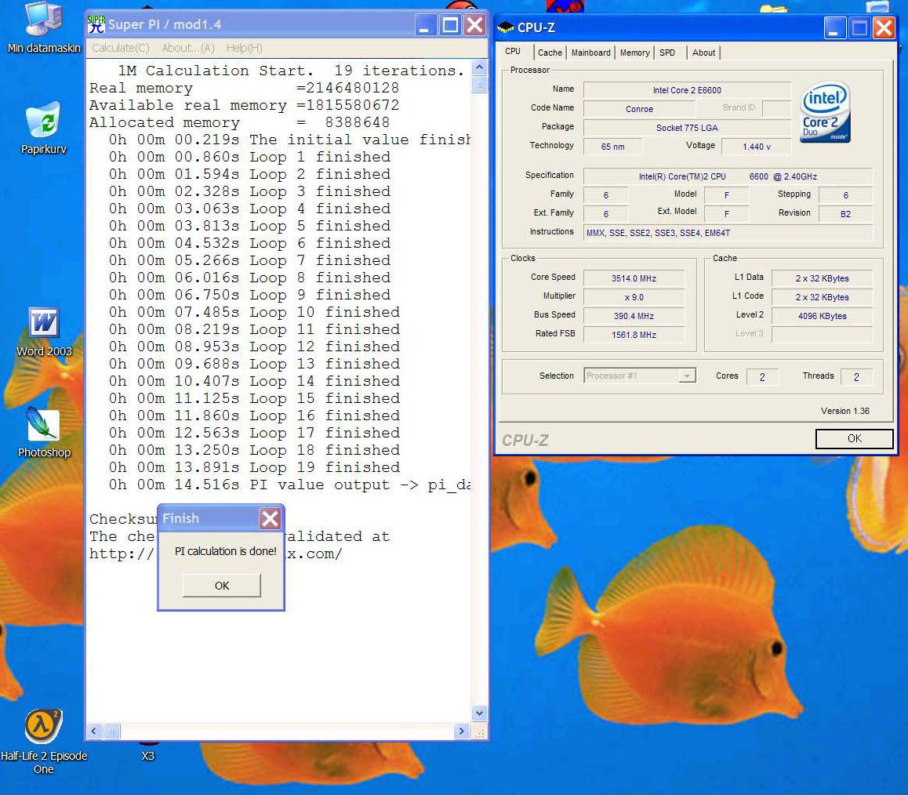This screenshot has height=795, width=908.
Task: Click the Package field Socket 775 LGA
Action: click(x=687, y=128)
